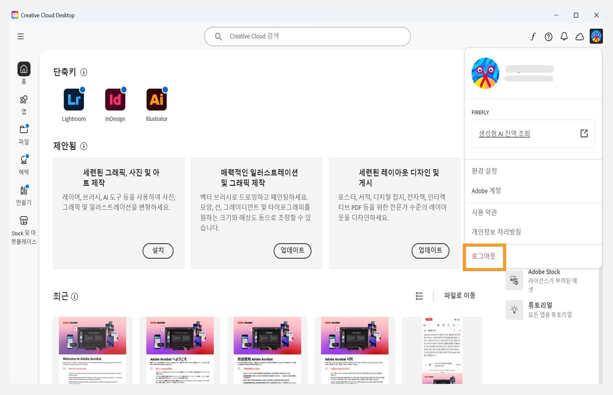The height and width of the screenshot is (395, 613).
Task: Open the hamburger menu
Action: [x=21, y=36]
